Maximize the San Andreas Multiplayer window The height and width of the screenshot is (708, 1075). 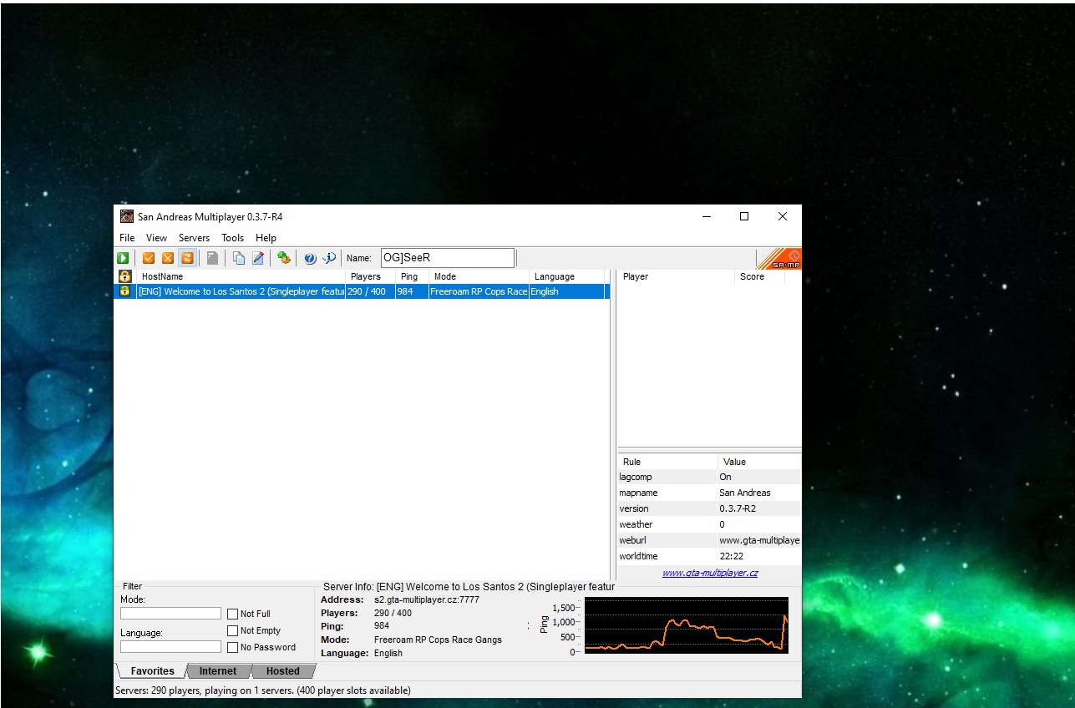coord(744,216)
